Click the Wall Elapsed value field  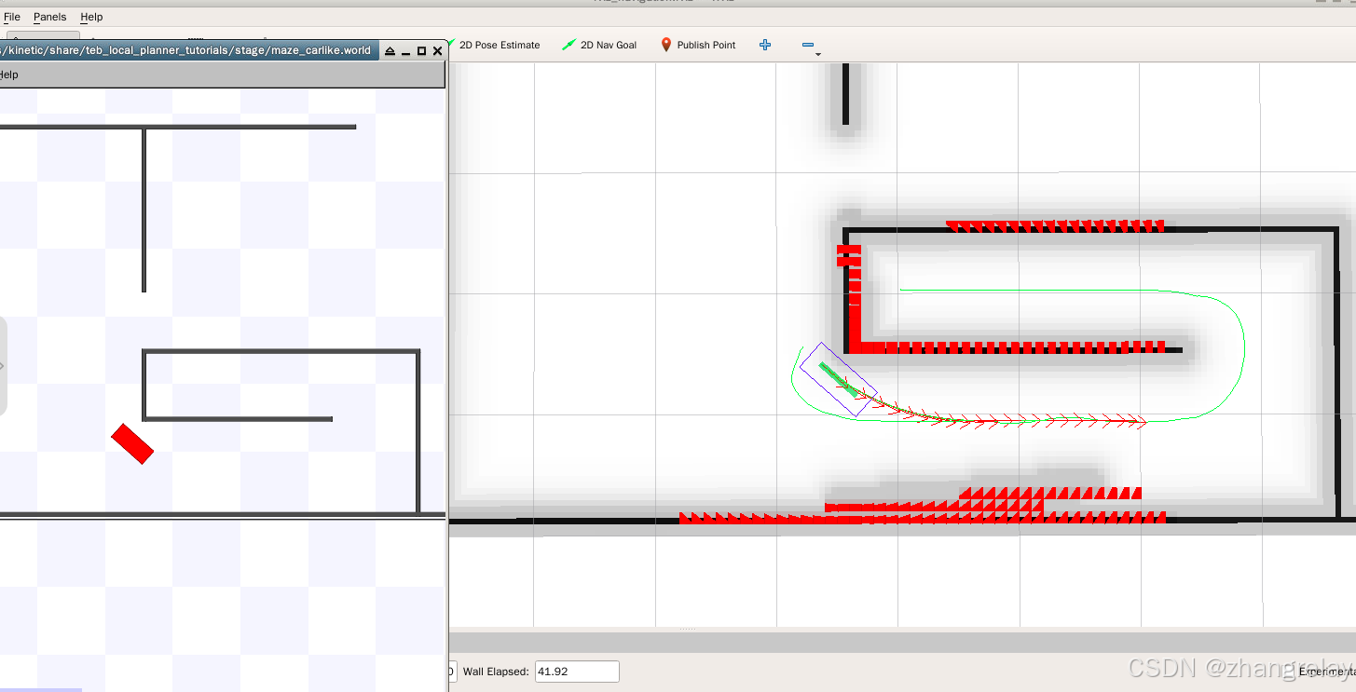pos(577,672)
